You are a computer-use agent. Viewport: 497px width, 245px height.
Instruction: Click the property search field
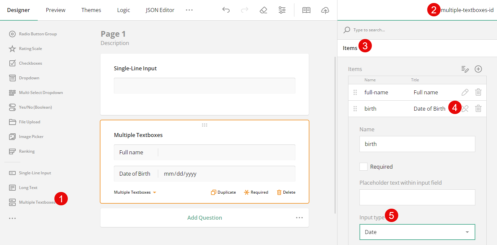(384, 30)
